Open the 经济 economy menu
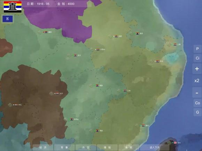202x151 pixels. click(x=43, y=148)
